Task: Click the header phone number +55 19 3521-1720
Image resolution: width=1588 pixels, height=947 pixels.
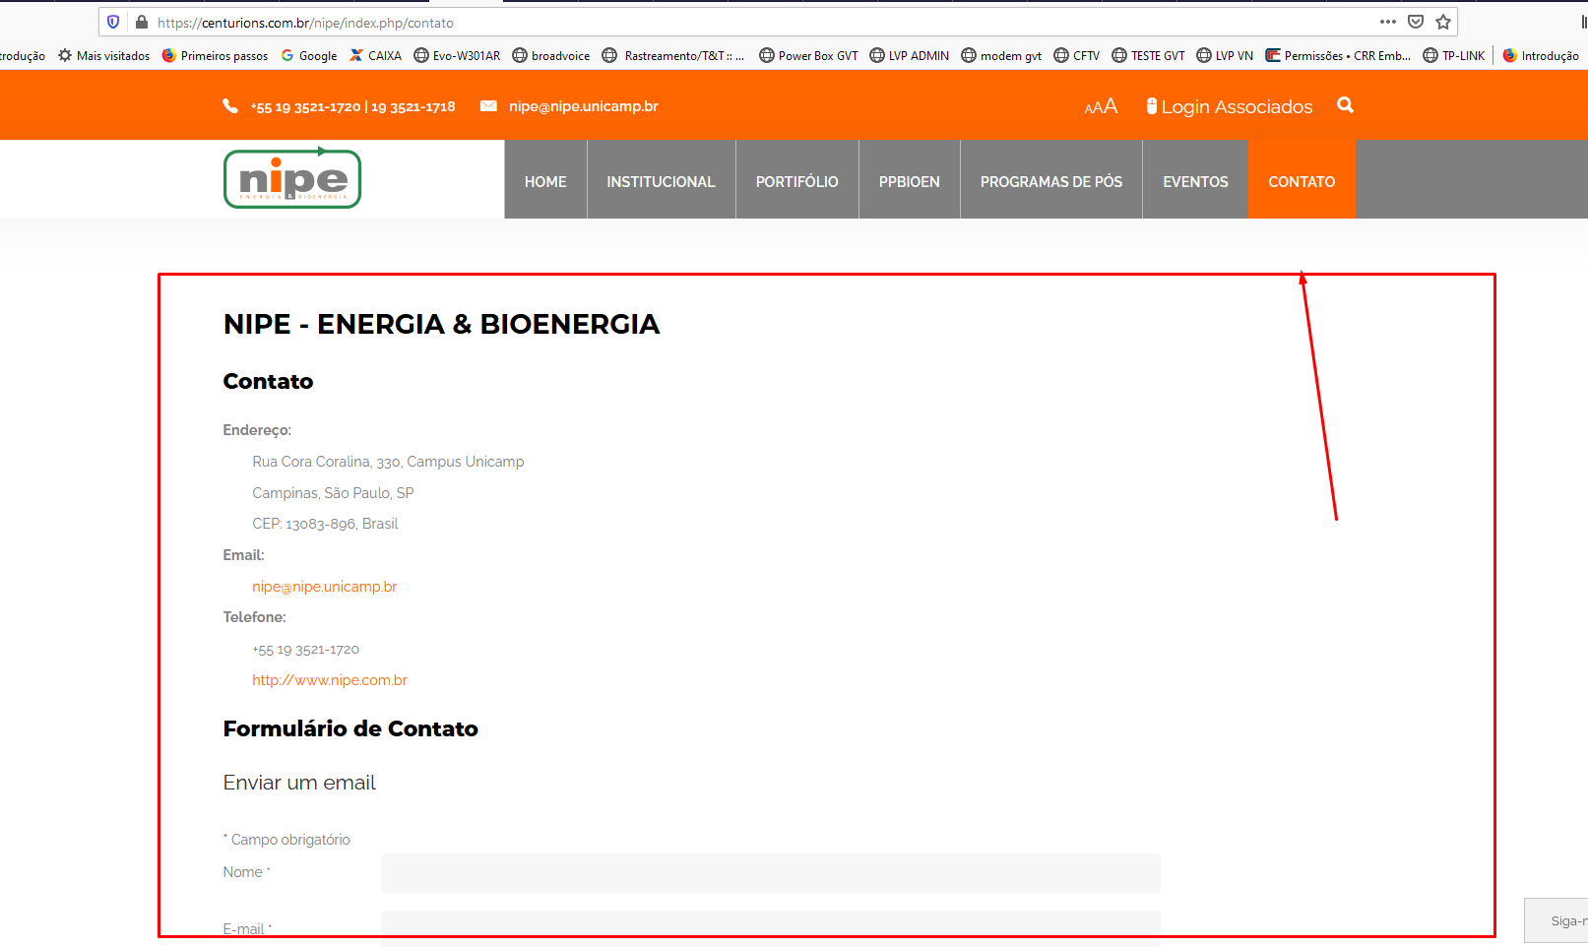Action: [x=305, y=107]
